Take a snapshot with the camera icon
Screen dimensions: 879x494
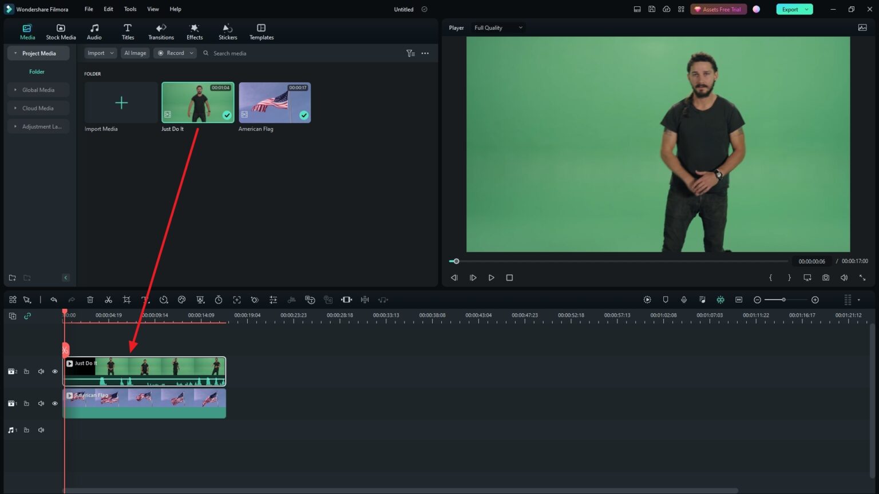826,277
